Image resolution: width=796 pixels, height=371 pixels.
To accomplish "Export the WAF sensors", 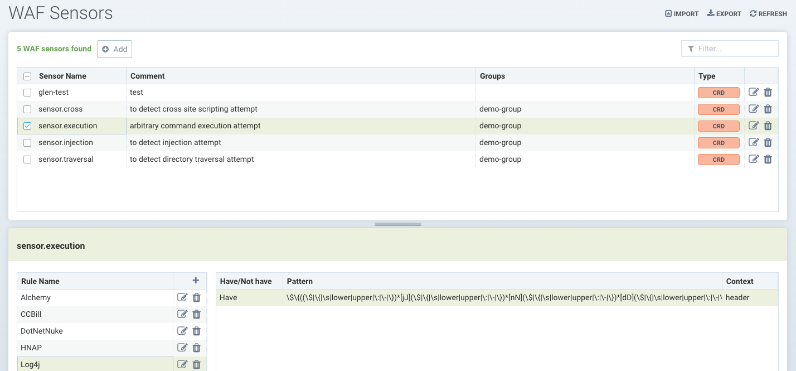I will click(x=724, y=14).
